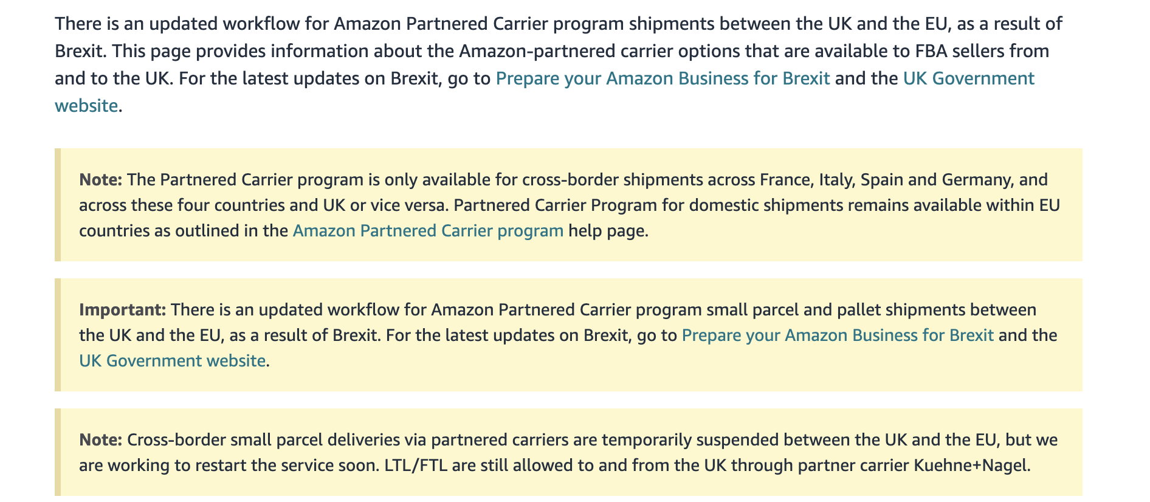Open Prepare your Amazon Business for Brexit link in intro paragraph
This screenshot has height=502, width=1150.
(663, 78)
